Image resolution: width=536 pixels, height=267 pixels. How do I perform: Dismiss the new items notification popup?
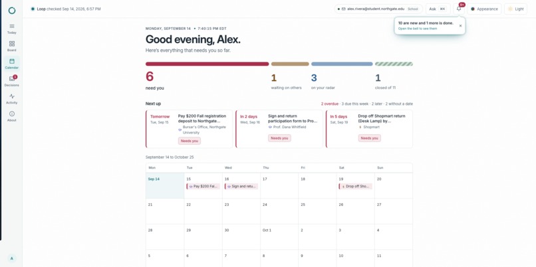(460, 26)
